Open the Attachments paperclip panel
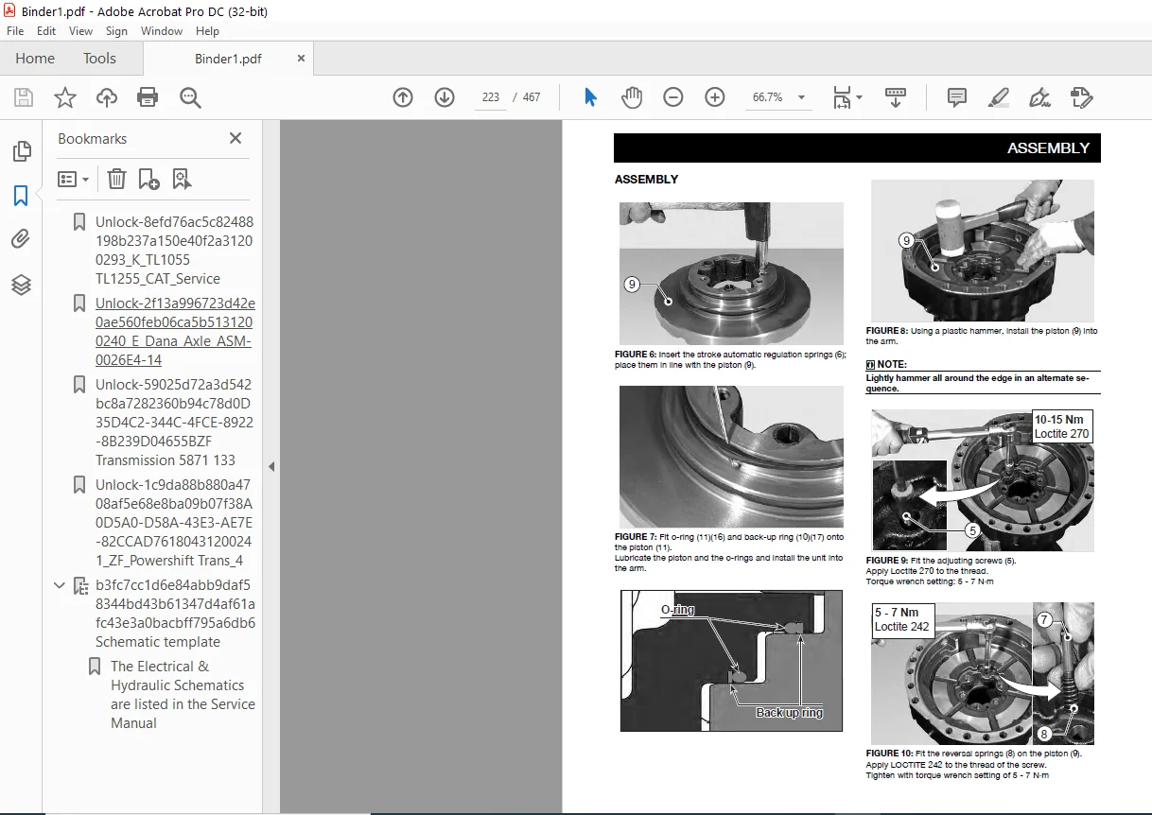Screen dimensions: 1152x815 [21, 239]
